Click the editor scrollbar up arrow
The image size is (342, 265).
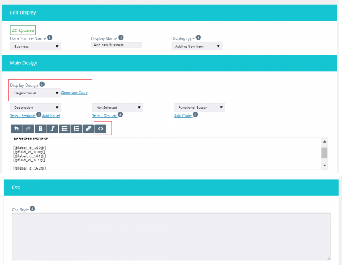point(325,141)
